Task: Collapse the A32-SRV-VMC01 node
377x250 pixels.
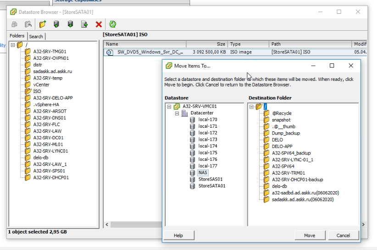Action: [x=169, y=107]
